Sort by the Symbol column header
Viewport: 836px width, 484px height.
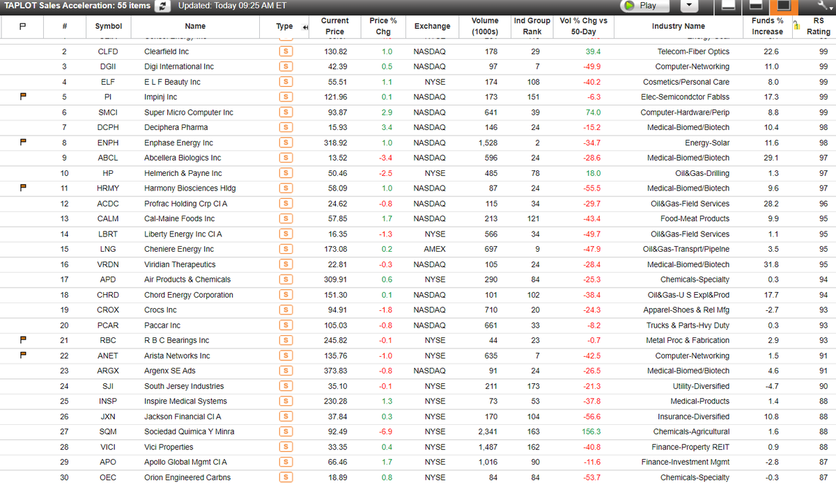[109, 26]
